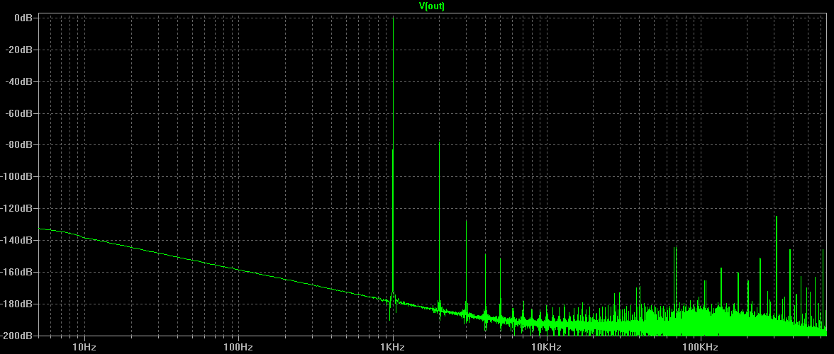Click the -80dB axis label
The image size is (834, 354).
[x=19, y=145]
